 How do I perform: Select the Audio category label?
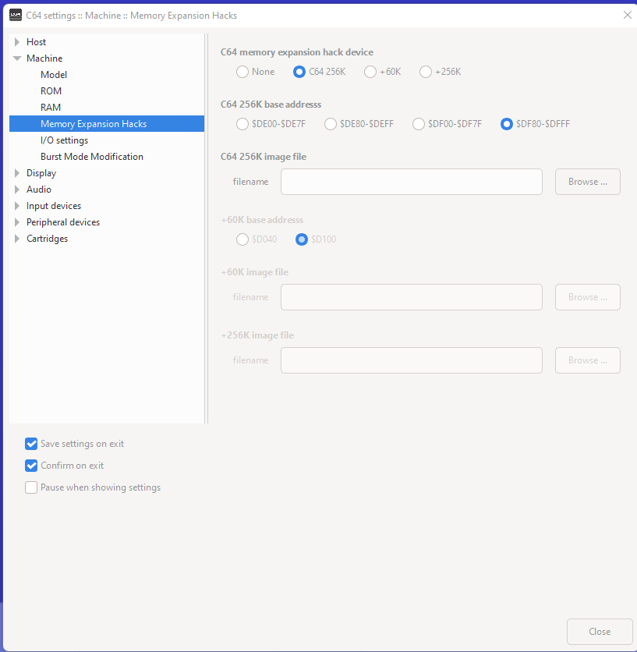coord(39,190)
